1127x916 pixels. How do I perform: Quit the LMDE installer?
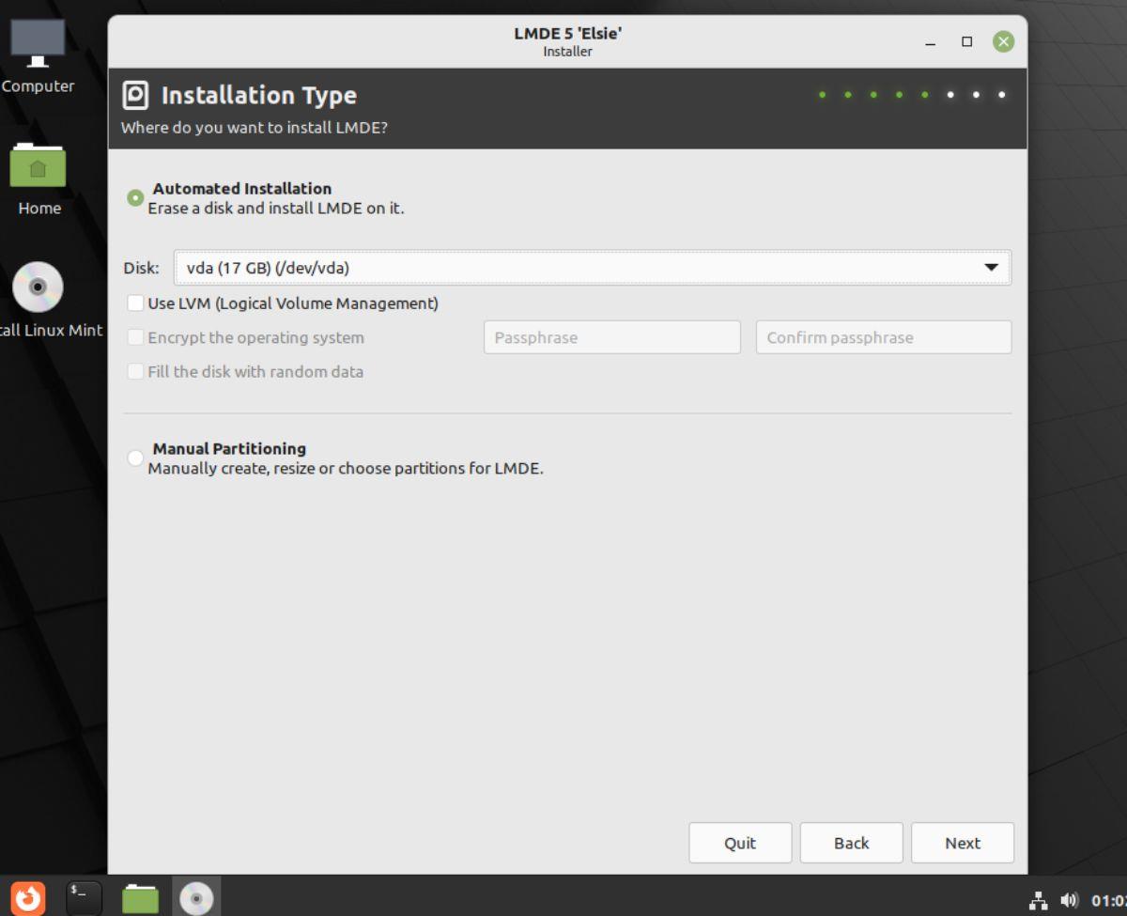pyautogui.click(x=740, y=843)
